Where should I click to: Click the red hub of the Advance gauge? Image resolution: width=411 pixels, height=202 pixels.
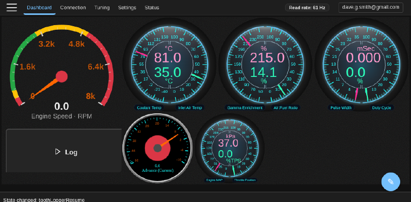157,148
